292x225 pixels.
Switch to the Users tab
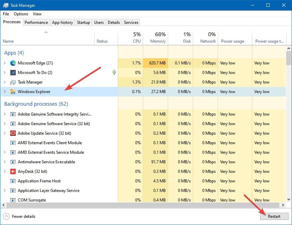coord(99,22)
